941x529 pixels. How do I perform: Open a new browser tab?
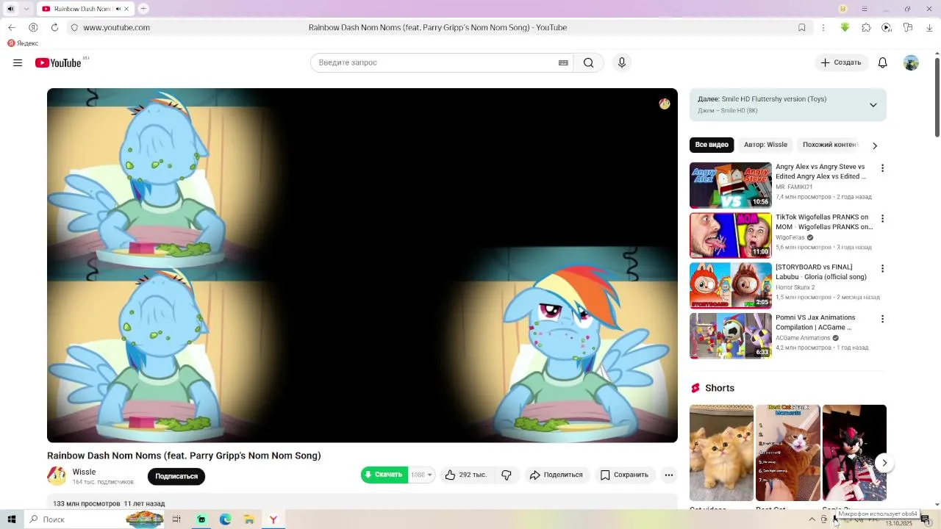(143, 9)
